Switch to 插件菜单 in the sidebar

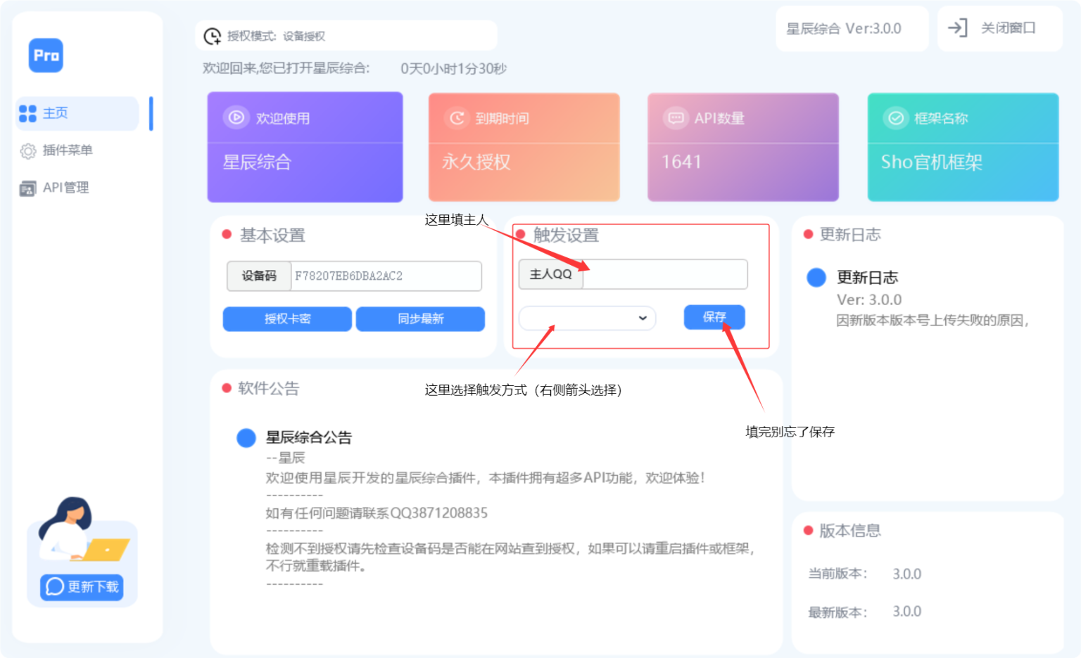[x=68, y=150]
